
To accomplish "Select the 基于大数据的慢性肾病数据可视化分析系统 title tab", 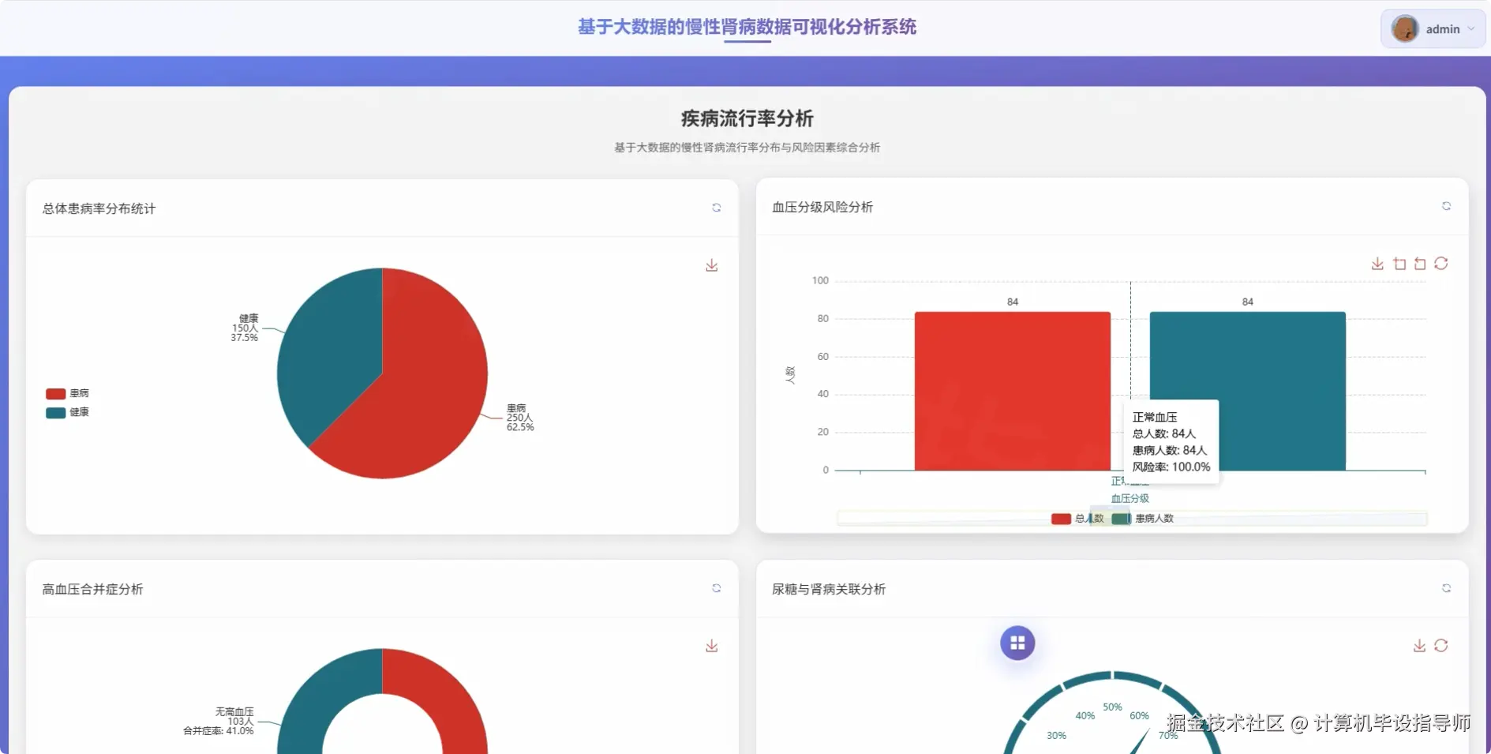I will coord(747,28).
